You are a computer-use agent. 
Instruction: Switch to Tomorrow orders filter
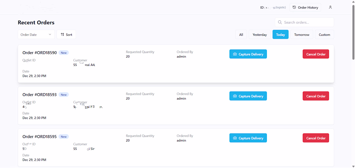[x=302, y=35]
